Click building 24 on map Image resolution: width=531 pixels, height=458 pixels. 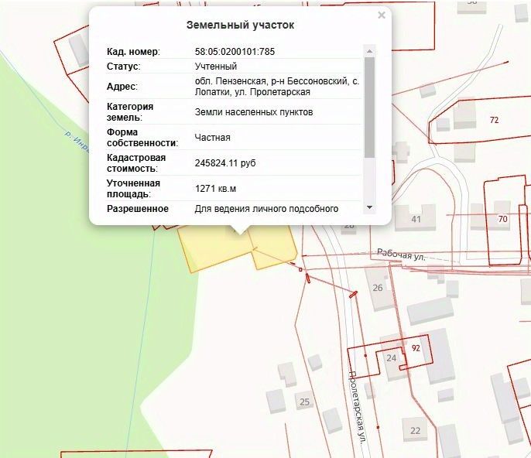pyautogui.click(x=392, y=358)
